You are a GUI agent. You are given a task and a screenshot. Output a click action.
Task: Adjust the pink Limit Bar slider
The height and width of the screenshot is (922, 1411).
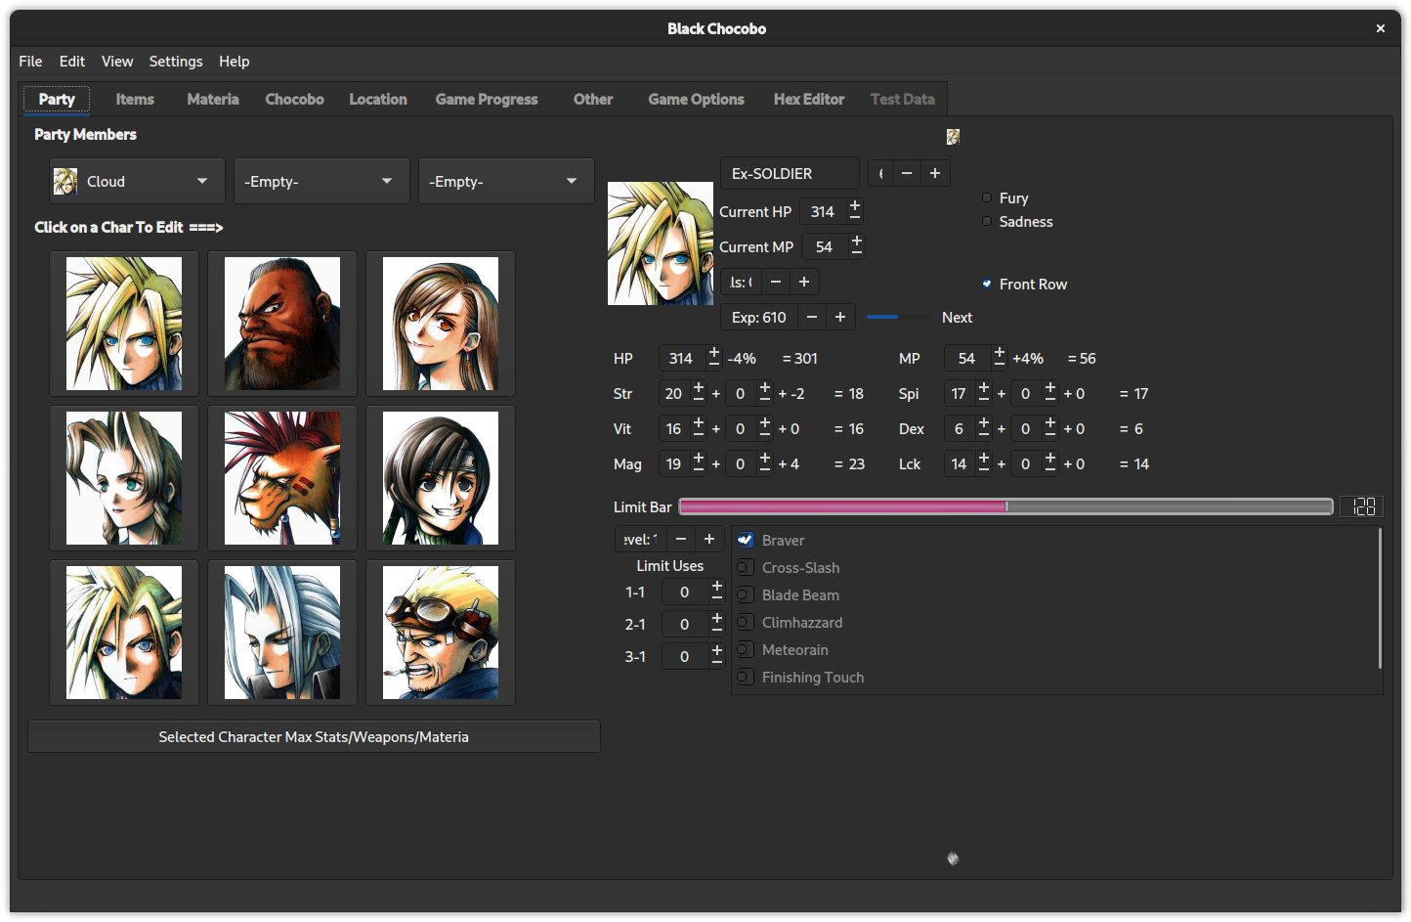click(1005, 506)
